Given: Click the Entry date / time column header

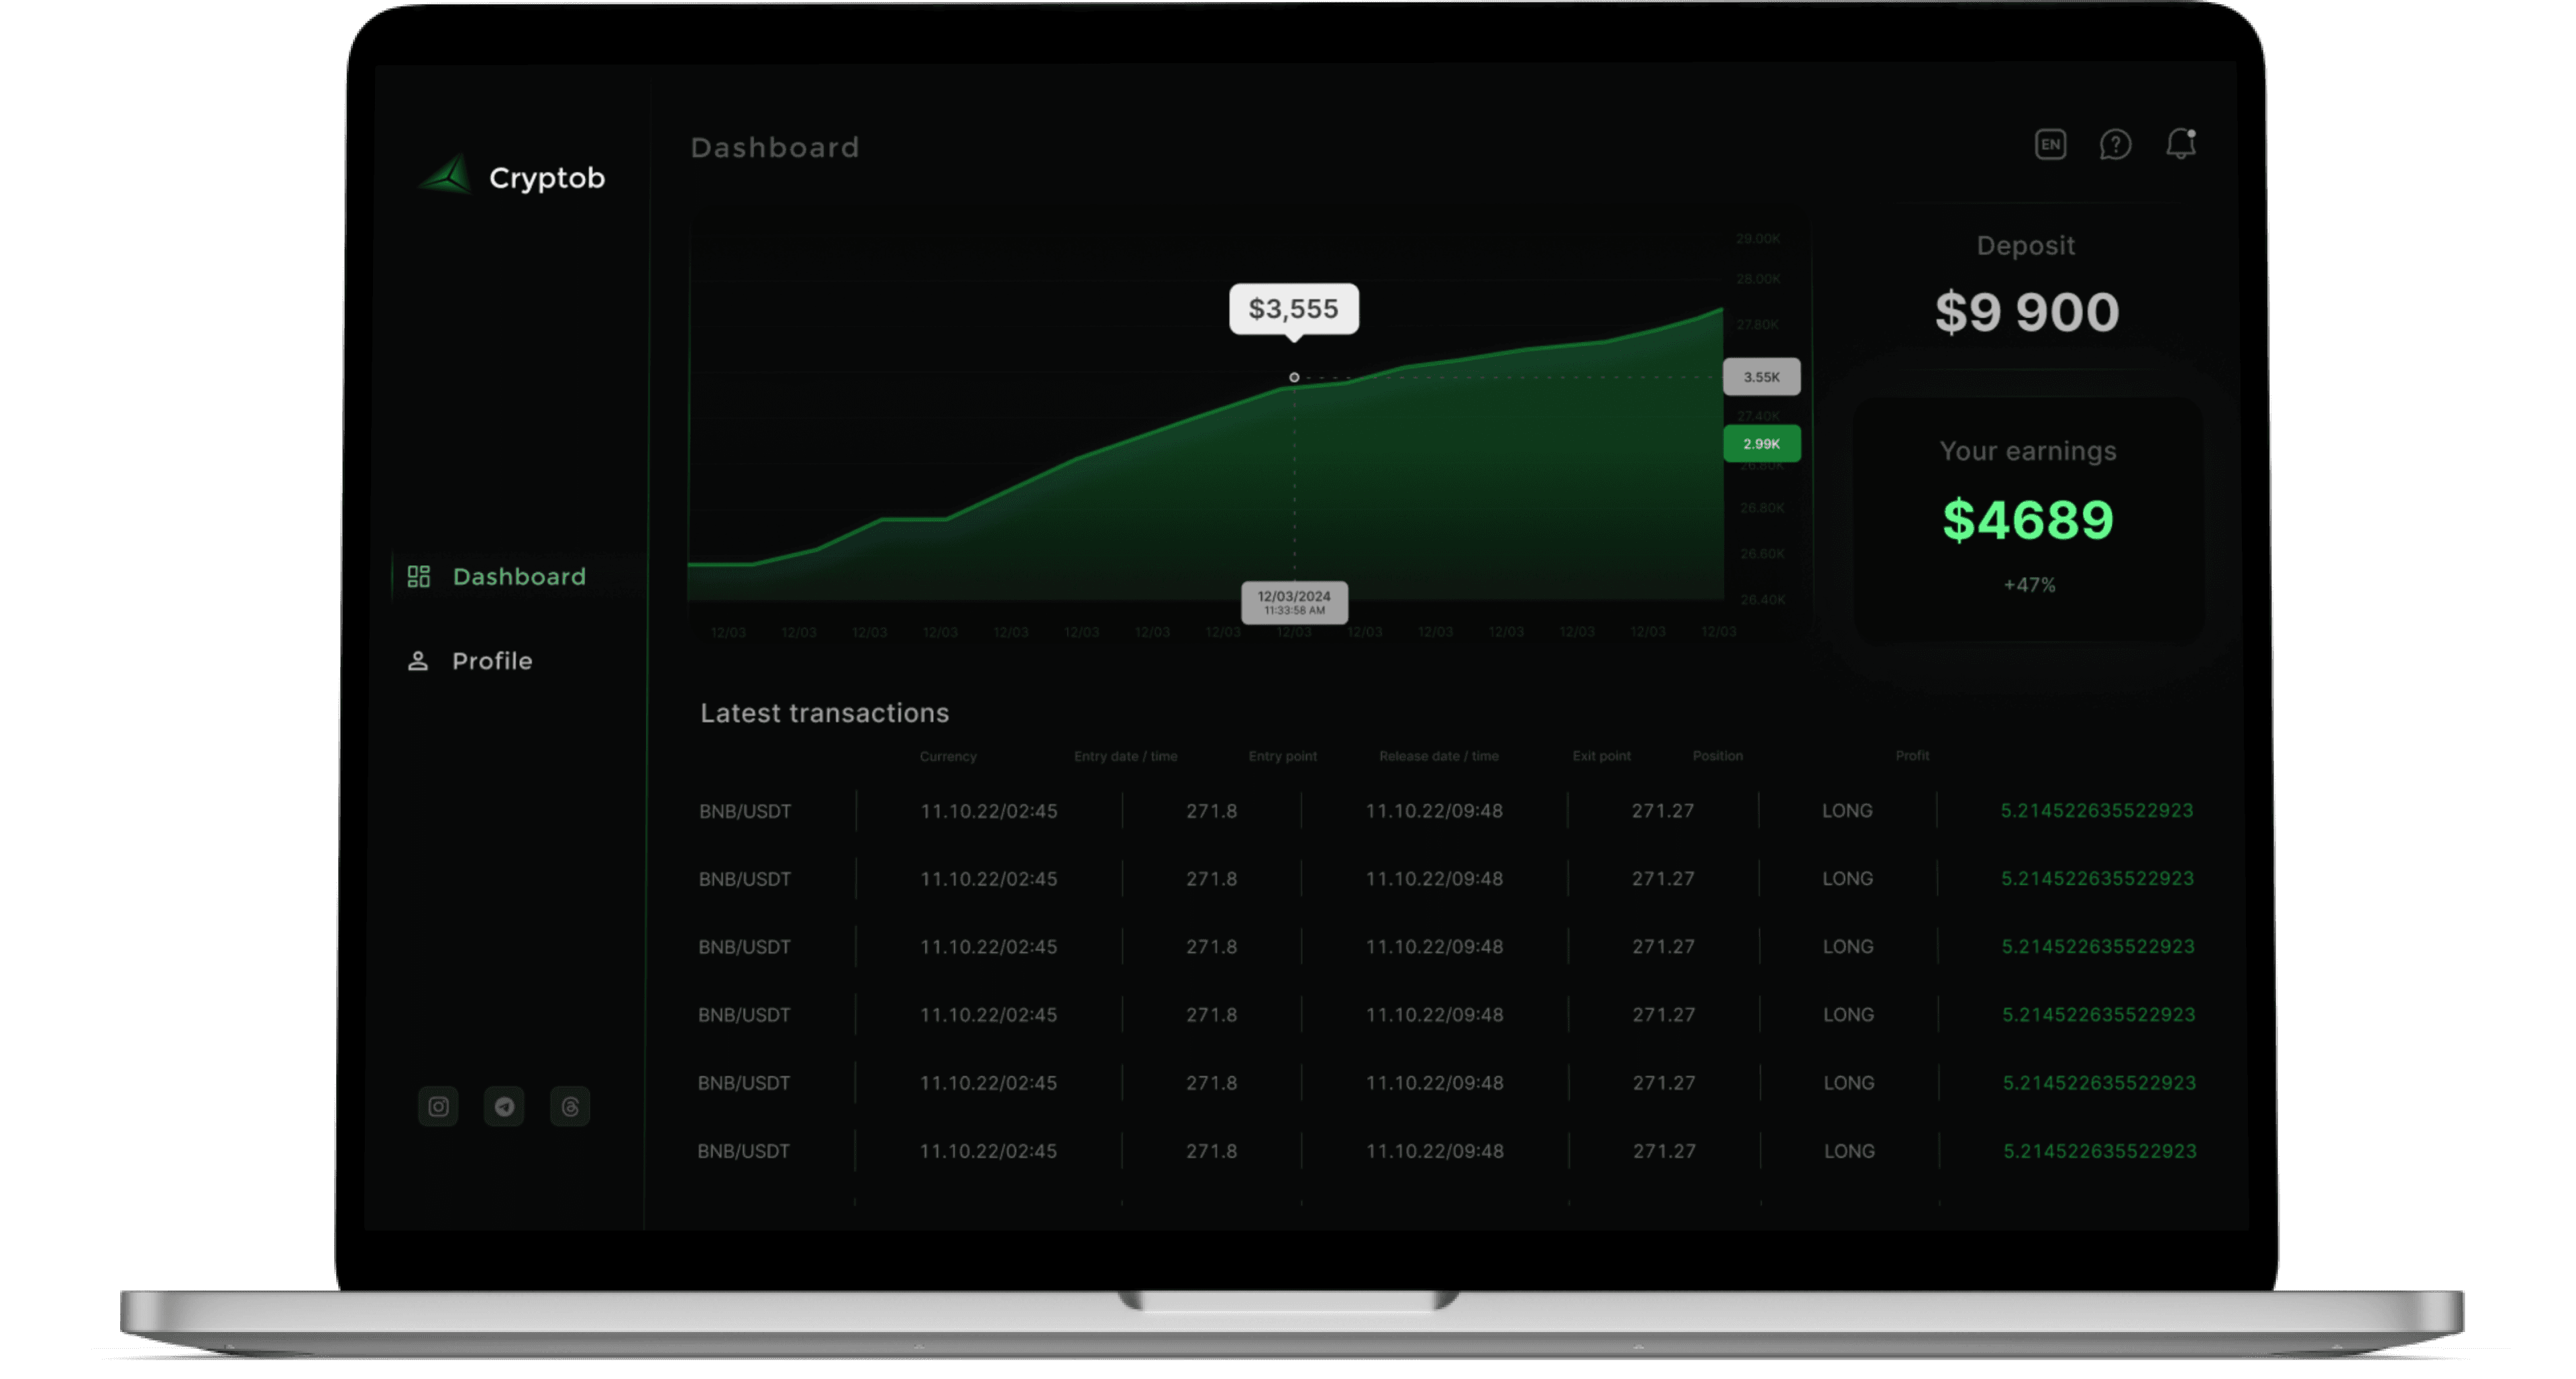Looking at the screenshot, I should (x=1125, y=756).
